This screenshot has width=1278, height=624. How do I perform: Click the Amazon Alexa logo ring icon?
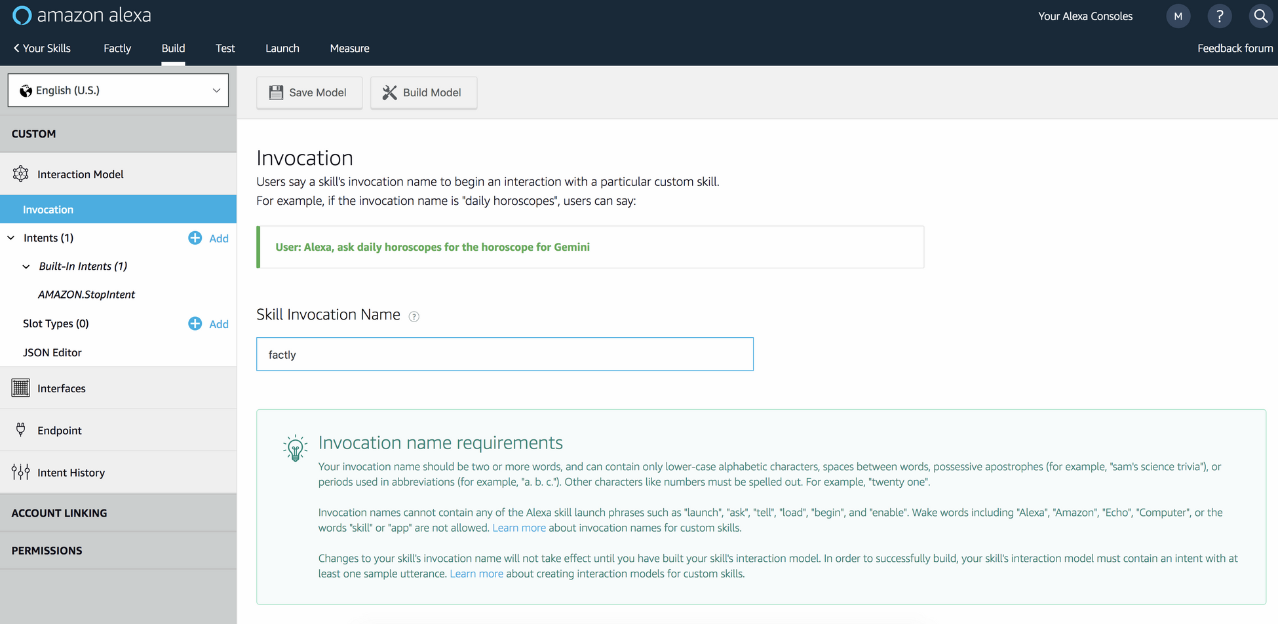coord(22,15)
